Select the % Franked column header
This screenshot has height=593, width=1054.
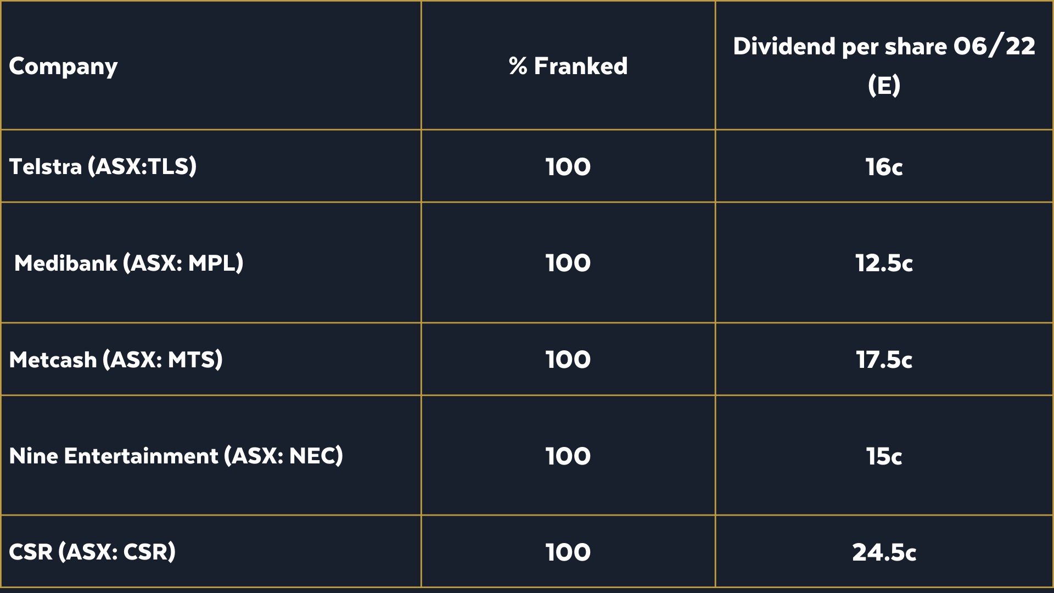[x=568, y=66]
